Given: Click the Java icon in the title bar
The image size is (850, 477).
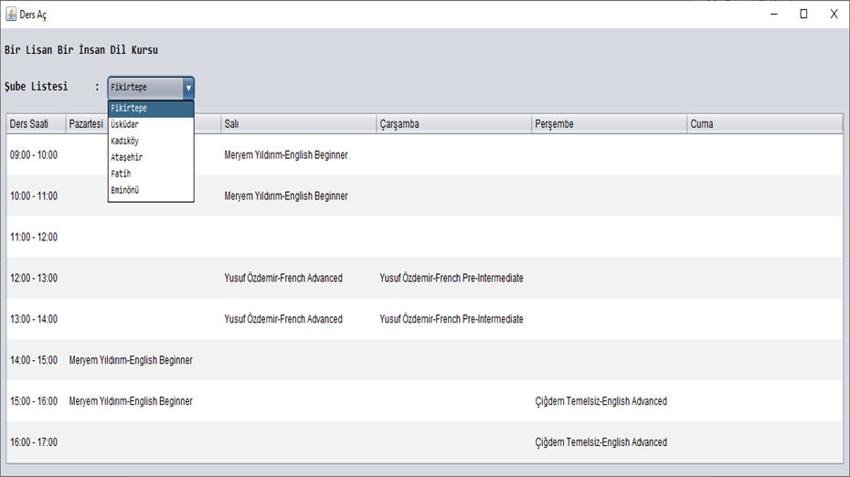Looking at the screenshot, I should tap(11, 14).
